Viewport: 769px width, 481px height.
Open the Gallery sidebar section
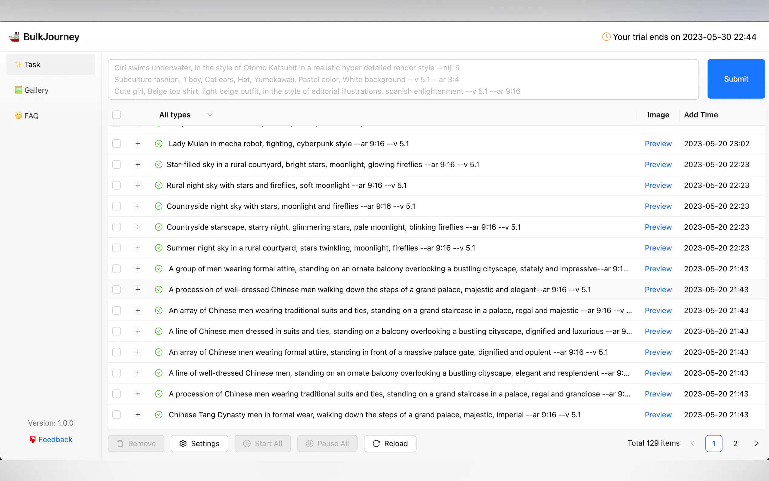click(x=36, y=90)
